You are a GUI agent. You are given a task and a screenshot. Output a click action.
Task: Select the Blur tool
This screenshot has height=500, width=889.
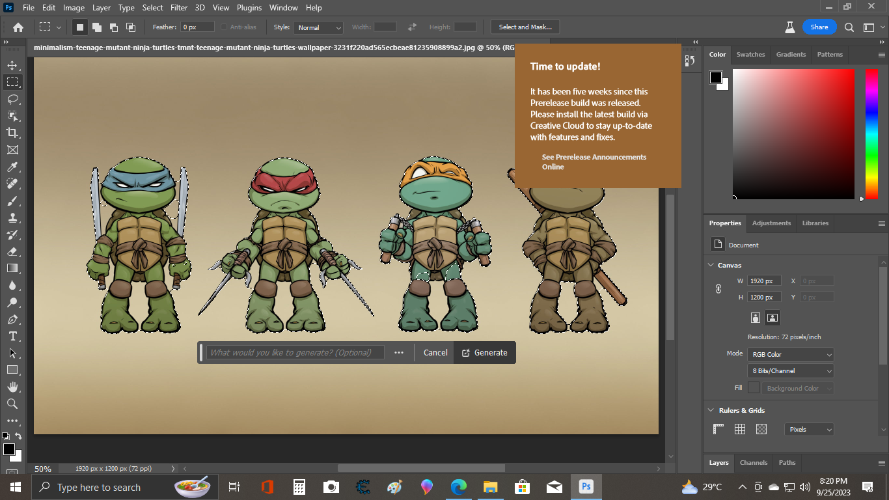[12, 285]
